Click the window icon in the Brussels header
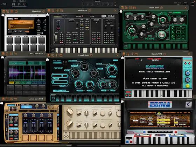Viewport: 196px width, 147px height. click(x=61, y=55)
